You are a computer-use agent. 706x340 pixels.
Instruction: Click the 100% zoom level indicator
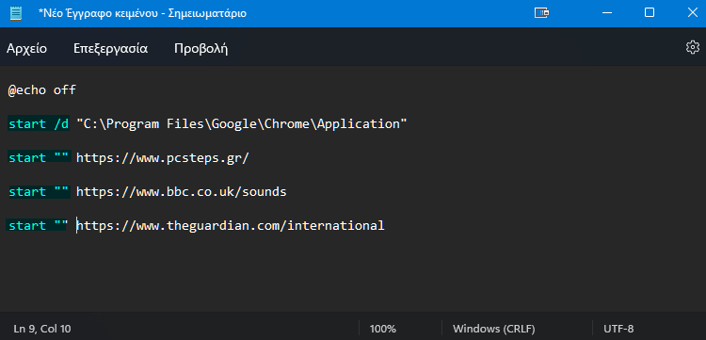click(x=383, y=329)
